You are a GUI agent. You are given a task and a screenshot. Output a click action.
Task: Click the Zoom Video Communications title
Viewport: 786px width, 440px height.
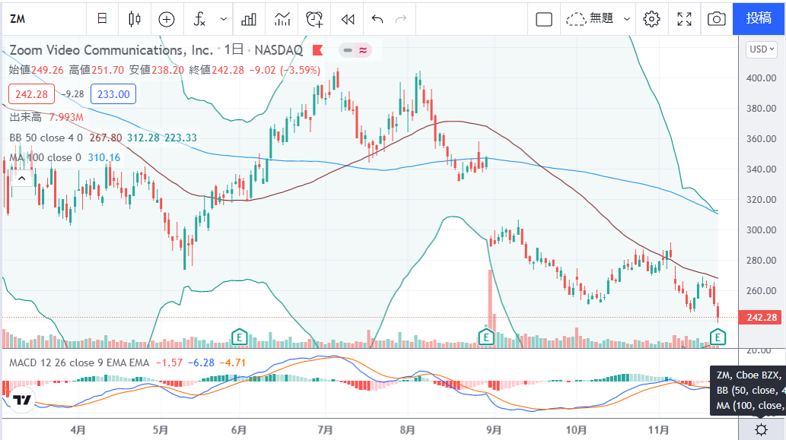pyautogui.click(x=111, y=50)
